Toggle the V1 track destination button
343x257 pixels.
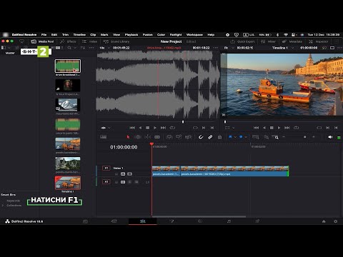106,168
